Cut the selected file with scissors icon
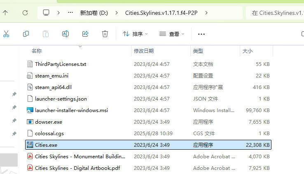304x174 pixels. [6, 34]
